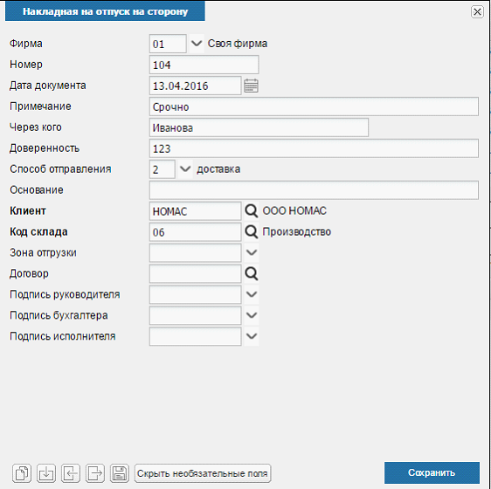Click the download-into-tray arrow icon
Screen dimensions: 491x489
coord(46,473)
